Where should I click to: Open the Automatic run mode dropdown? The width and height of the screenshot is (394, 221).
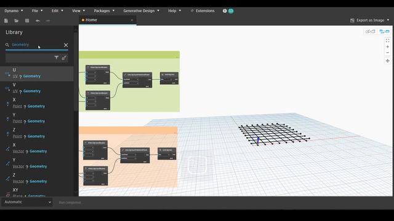click(x=27, y=202)
